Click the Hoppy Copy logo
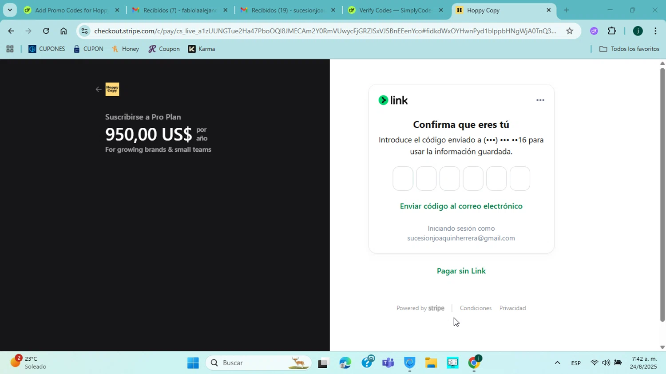The height and width of the screenshot is (374, 666). click(x=112, y=90)
